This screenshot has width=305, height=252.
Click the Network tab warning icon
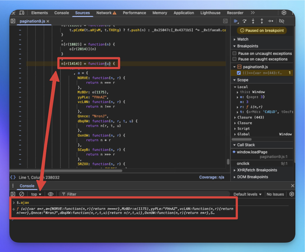click(x=115, y=13)
